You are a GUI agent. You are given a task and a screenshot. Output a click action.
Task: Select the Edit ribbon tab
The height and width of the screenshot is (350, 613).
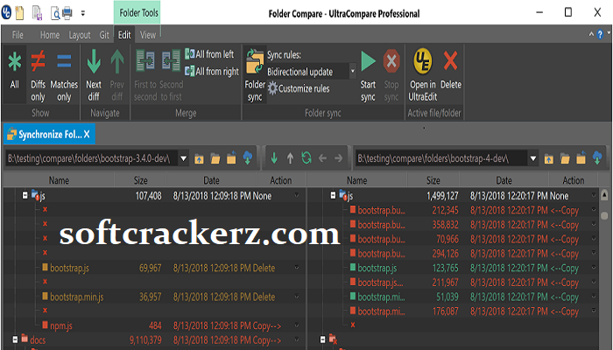(124, 35)
